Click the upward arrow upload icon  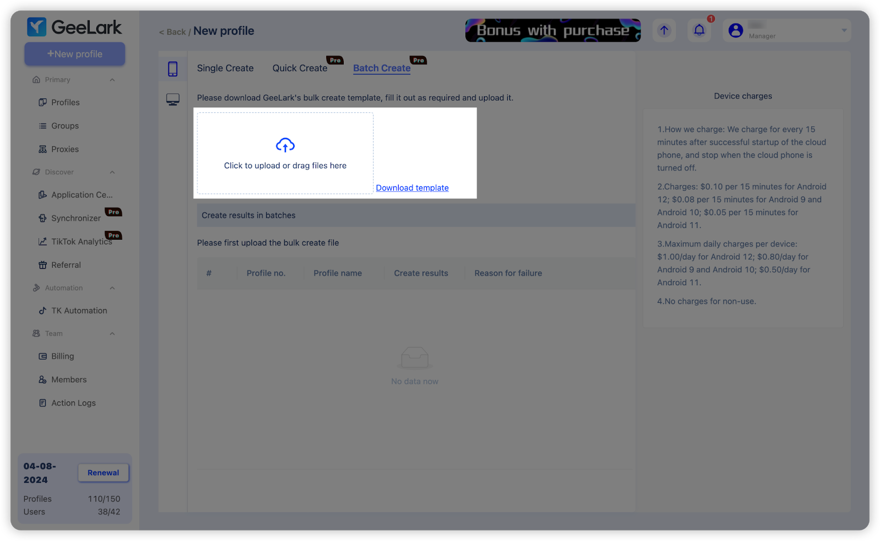coord(664,30)
